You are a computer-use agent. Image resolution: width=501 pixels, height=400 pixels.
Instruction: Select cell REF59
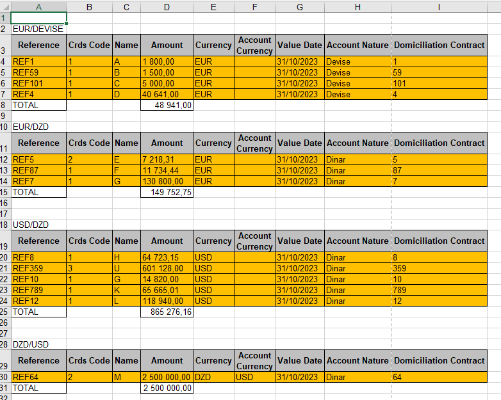[x=38, y=72]
